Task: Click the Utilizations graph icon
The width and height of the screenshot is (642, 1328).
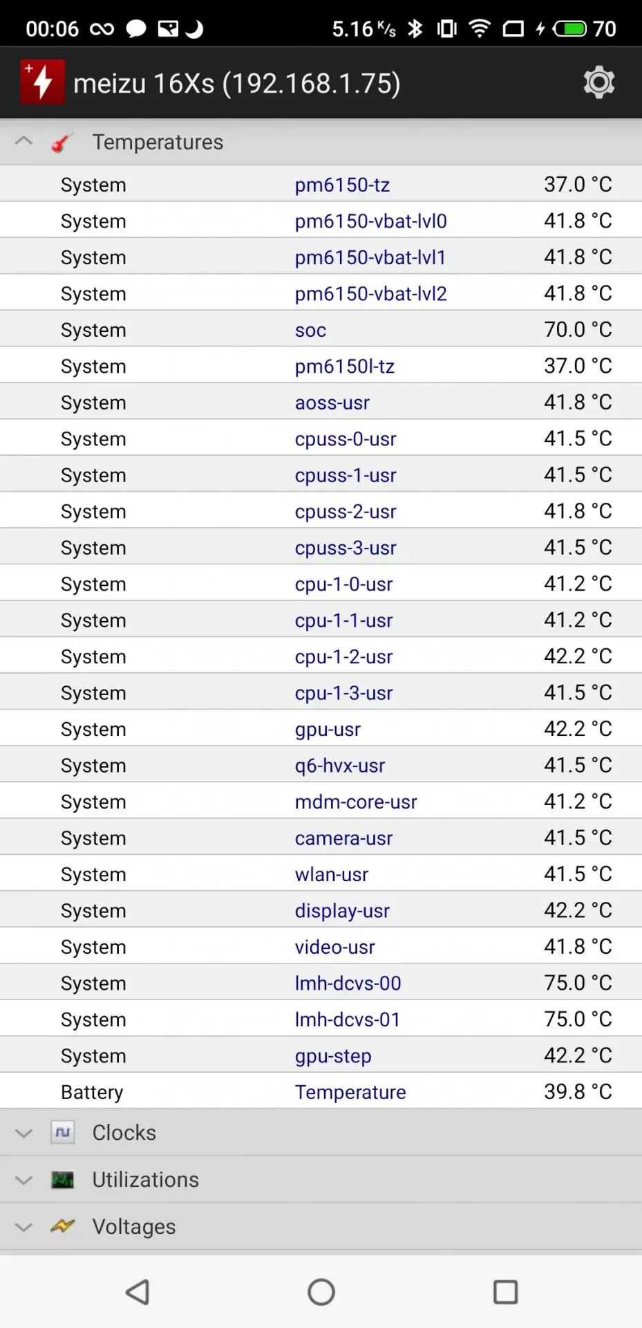Action: coord(62,1179)
